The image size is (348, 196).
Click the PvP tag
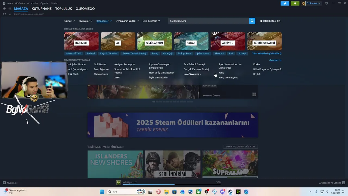231,53
